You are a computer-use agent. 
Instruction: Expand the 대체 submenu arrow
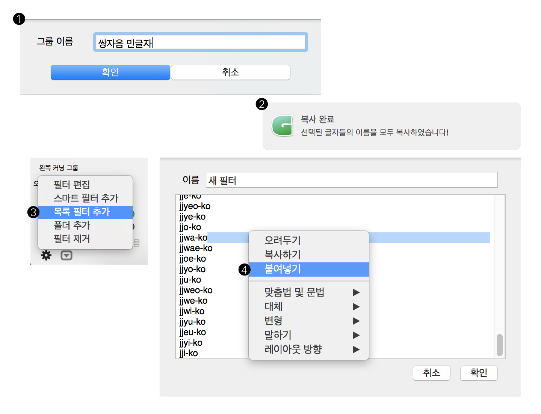tap(356, 307)
